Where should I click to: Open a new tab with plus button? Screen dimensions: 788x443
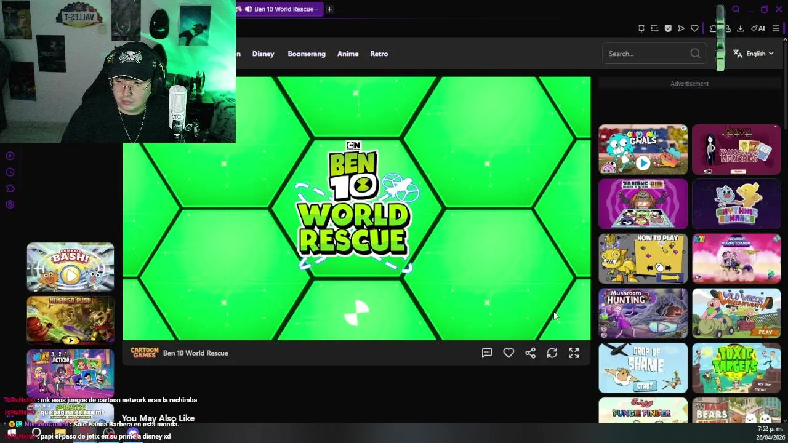pos(329,9)
